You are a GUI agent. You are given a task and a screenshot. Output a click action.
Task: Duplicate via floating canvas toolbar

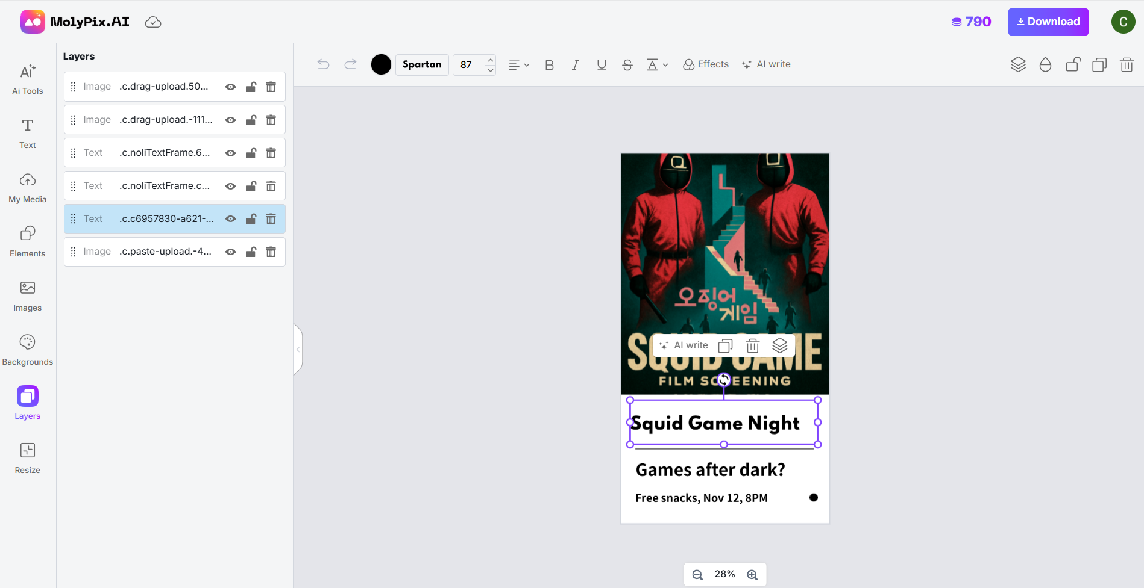point(726,345)
